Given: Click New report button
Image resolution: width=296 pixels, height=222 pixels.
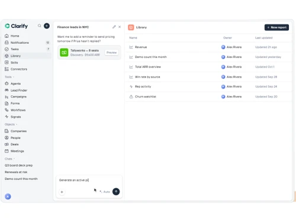Looking at the screenshot, I should [276, 27].
